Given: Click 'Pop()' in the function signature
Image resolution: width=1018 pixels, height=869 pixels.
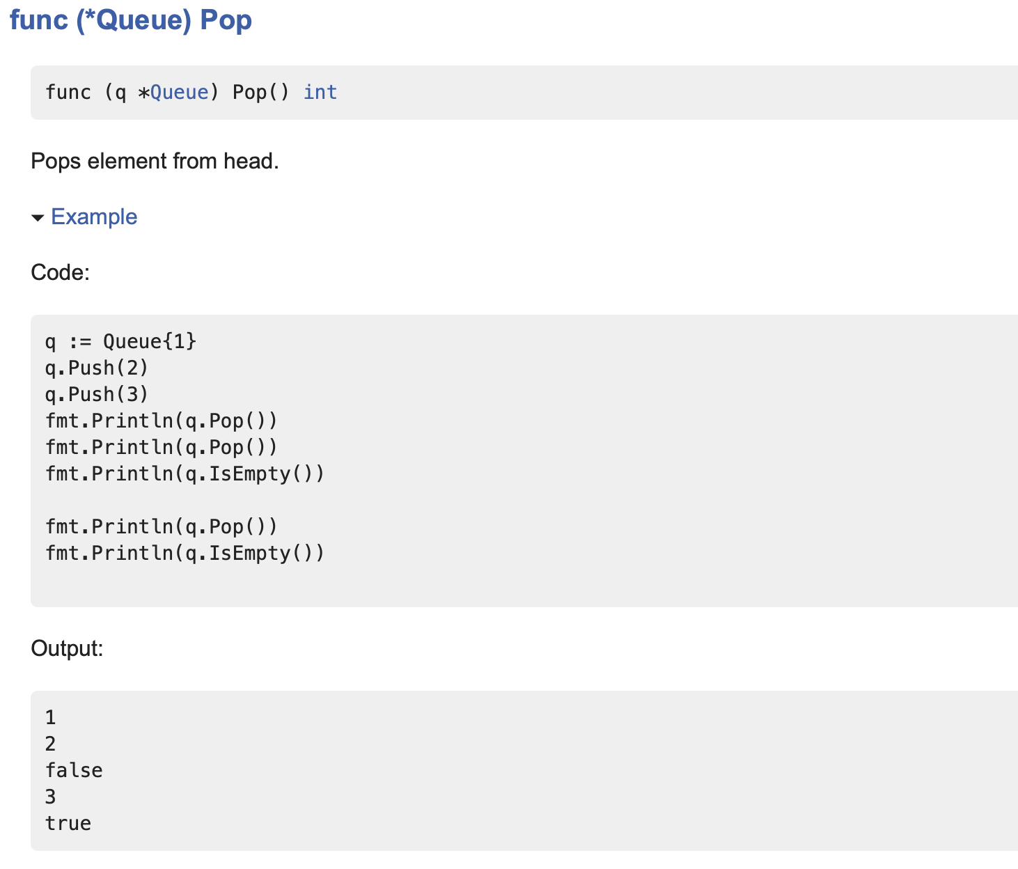Looking at the screenshot, I should tap(260, 93).
